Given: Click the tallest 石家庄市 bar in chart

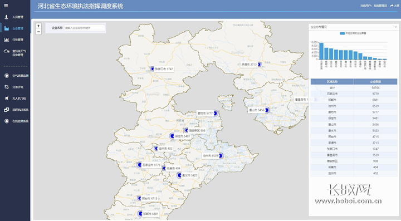Looking at the screenshot, I should [321, 51].
